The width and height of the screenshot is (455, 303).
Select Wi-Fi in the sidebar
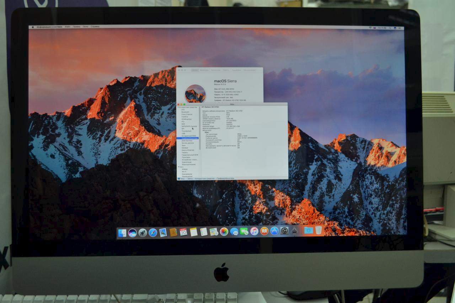(x=184, y=172)
